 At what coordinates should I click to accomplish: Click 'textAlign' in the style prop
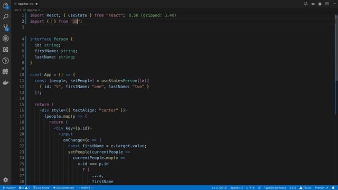coord(83,110)
